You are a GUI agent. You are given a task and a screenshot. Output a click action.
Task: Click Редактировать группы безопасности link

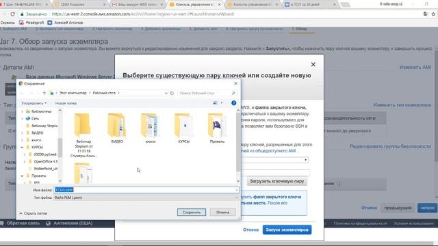pyautogui.click(x=390, y=146)
